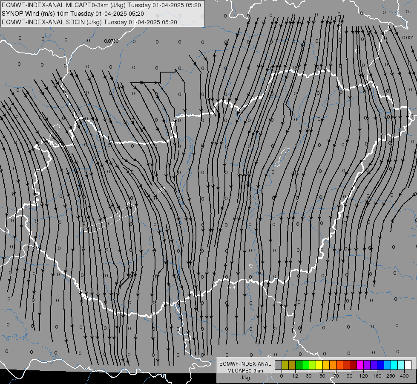Click the legend tick value '70'
Viewport: 417px width, 384px height.
pyautogui.click(x=336, y=376)
